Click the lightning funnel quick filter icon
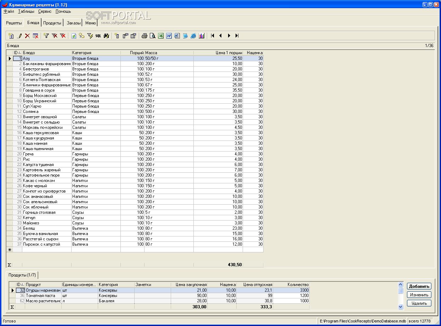441x326 pixels. [x=90, y=36]
